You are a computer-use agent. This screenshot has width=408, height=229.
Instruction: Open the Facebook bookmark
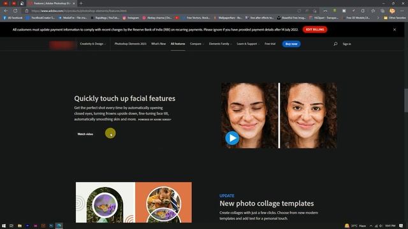(13, 18)
